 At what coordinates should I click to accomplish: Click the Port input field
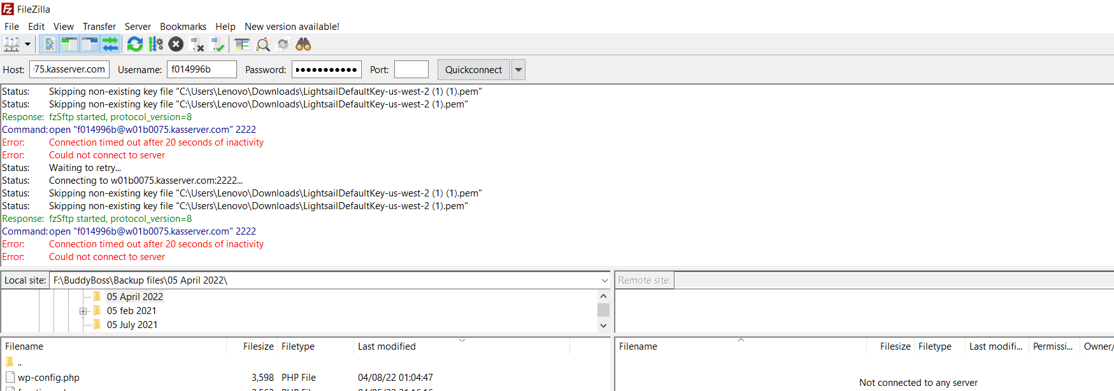(x=411, y=70)
